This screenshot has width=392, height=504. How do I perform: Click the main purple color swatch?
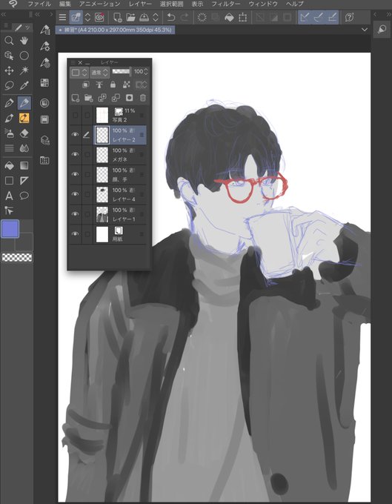[x=10, y=229]
